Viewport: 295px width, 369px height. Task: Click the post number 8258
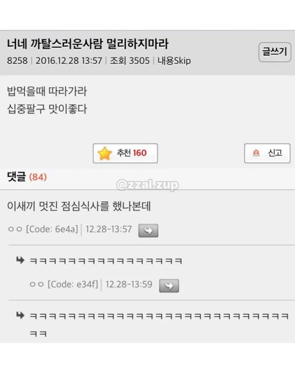pyautogui.click(x=17, y=61)
